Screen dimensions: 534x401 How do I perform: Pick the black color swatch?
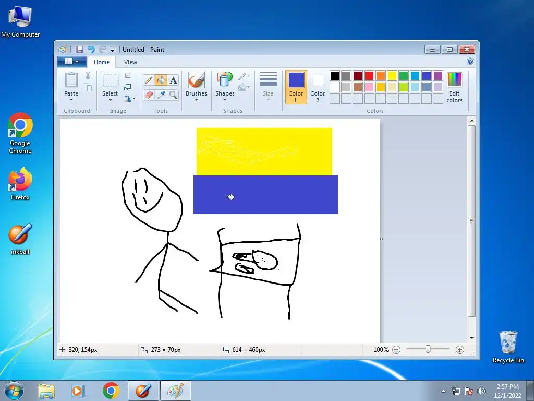(335, 76)
